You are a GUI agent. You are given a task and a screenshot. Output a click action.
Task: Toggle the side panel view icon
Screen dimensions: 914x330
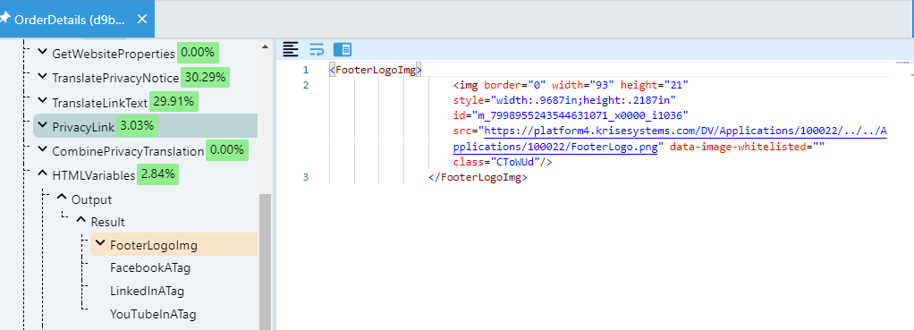point(343,49)
